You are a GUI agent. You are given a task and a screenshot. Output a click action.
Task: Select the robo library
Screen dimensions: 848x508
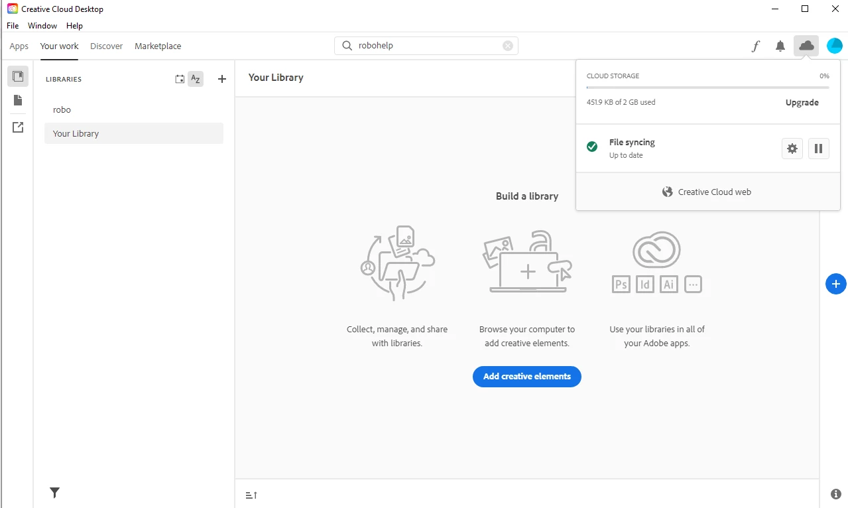pyautogui.click(x=134, y=109)
